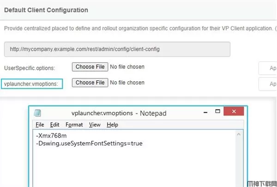The width and height of the screenshot is (277, 187).
Task: Open the Help menu in Notepad
Action: [x=112, y=125]
